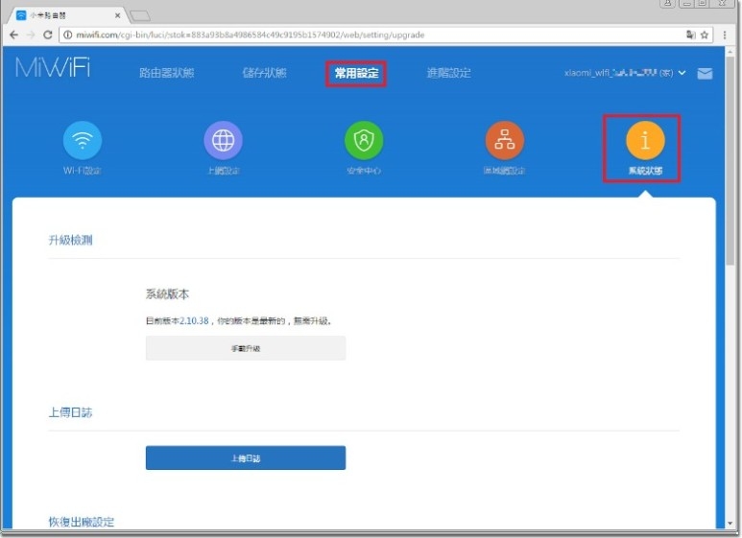Open the Internet settings globe icon
The image size is (742, 538).
pyautogui.click(x=223, y=142)
